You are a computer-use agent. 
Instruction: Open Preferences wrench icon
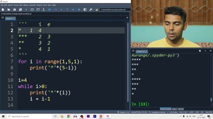coord(91,10)
